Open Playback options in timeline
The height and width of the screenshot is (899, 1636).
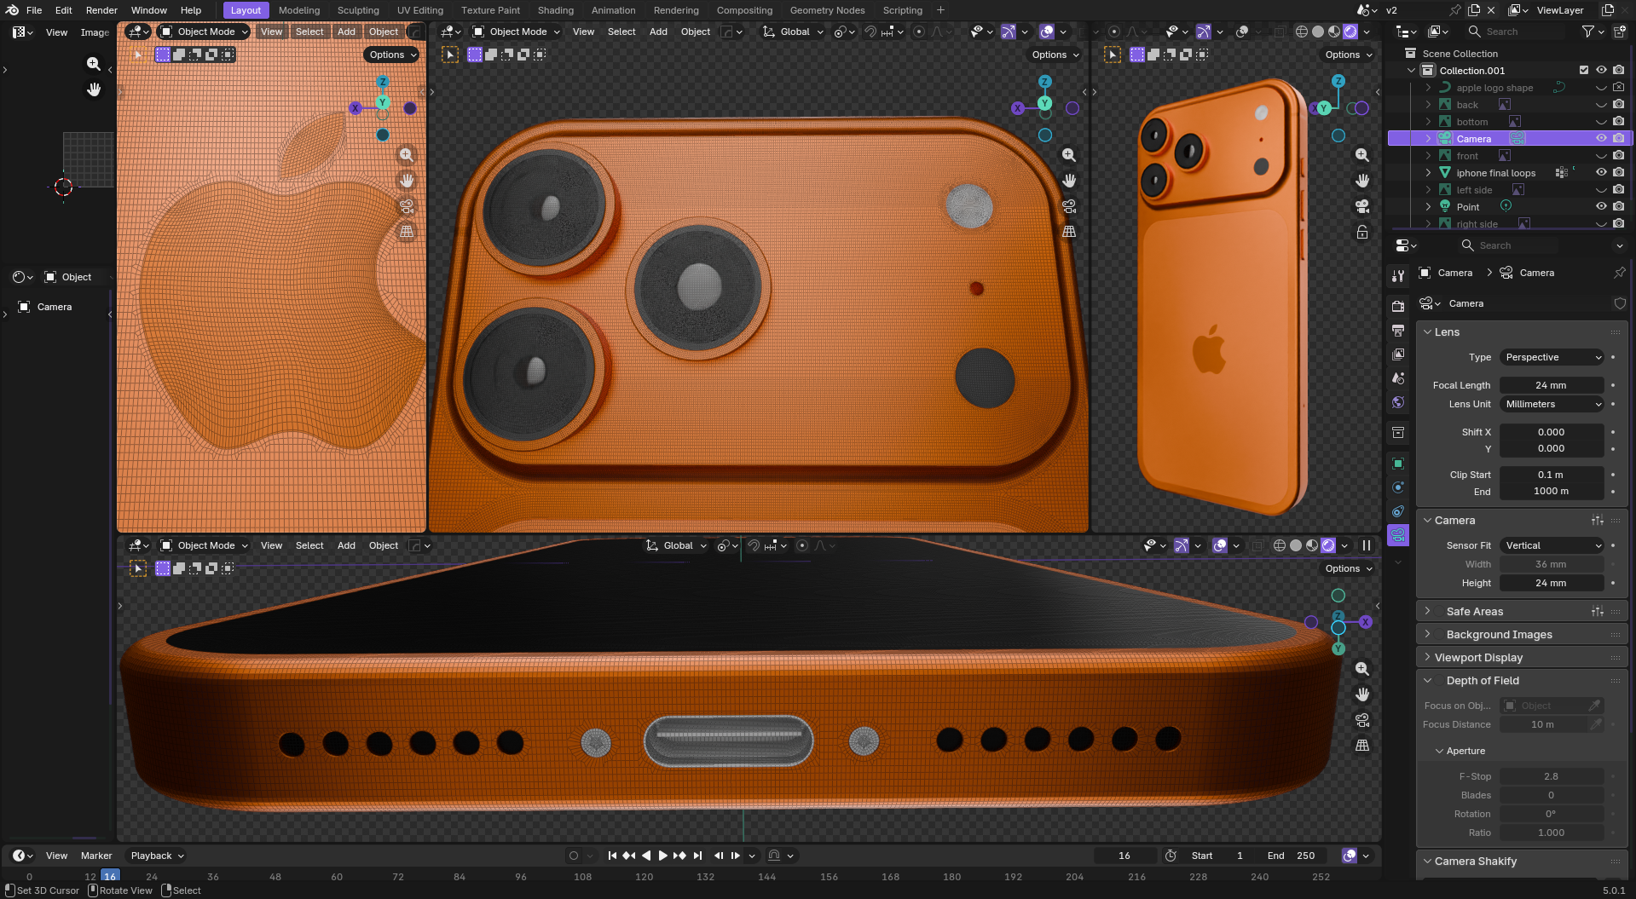(157, 856)
